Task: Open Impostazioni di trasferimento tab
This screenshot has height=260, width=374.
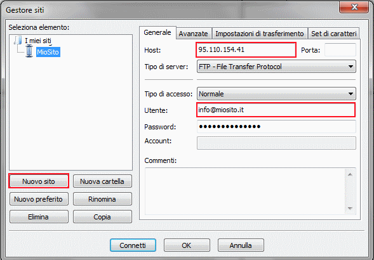Action: coord(260,34)
